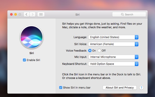Open the Language dropdown
The height and width of the screenshot is (97, 155).
pos(113,37)
